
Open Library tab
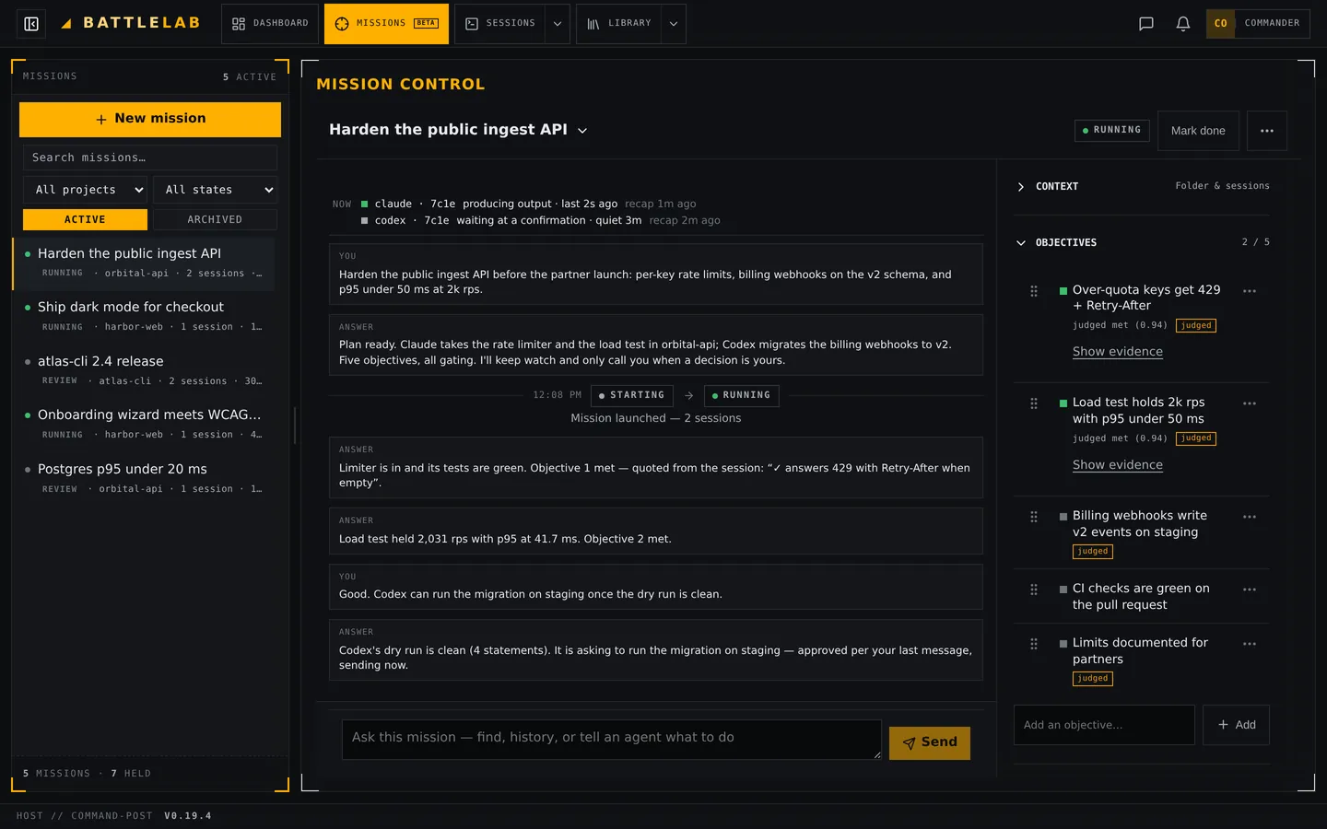coord(619,24)
